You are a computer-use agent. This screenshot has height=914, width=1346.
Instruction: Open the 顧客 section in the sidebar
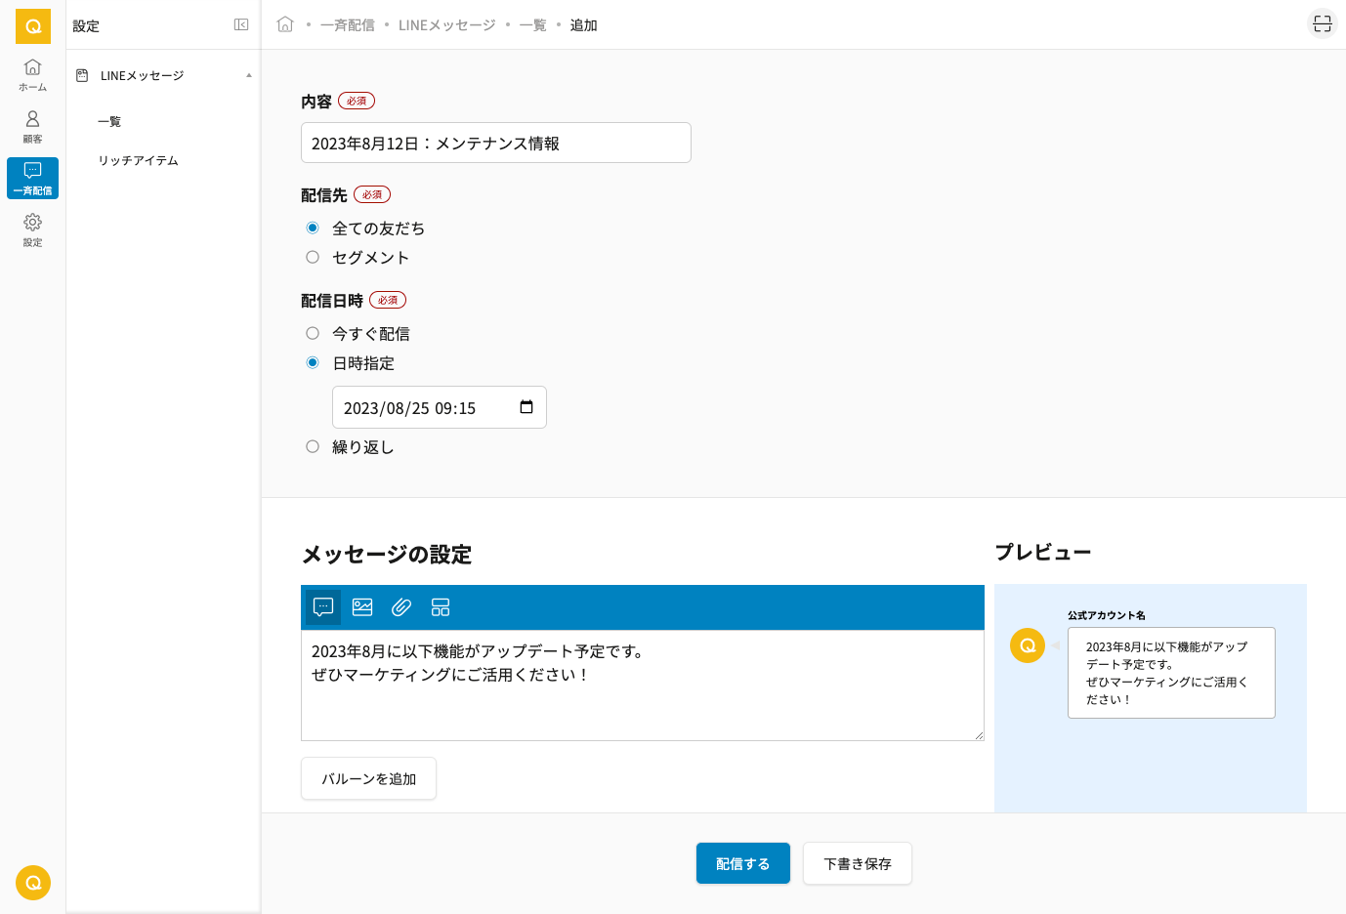coord(32,126)
